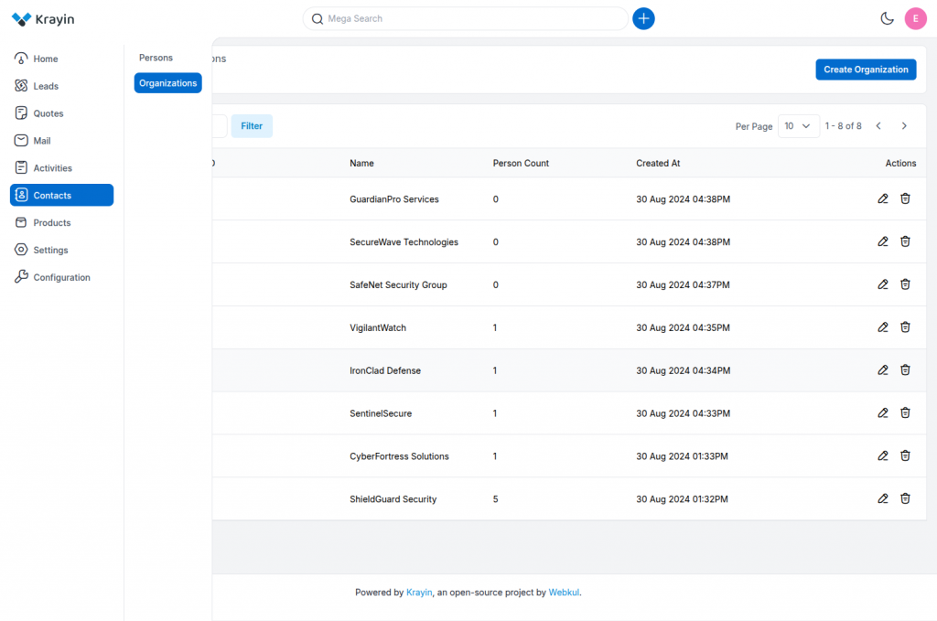Click the Krayin logo
The height and width of the screenshot is (621, 937).
pyautogui.click(x=43, y=19)
